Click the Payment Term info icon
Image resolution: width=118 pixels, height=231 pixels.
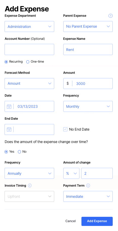[x=88, y=186]
